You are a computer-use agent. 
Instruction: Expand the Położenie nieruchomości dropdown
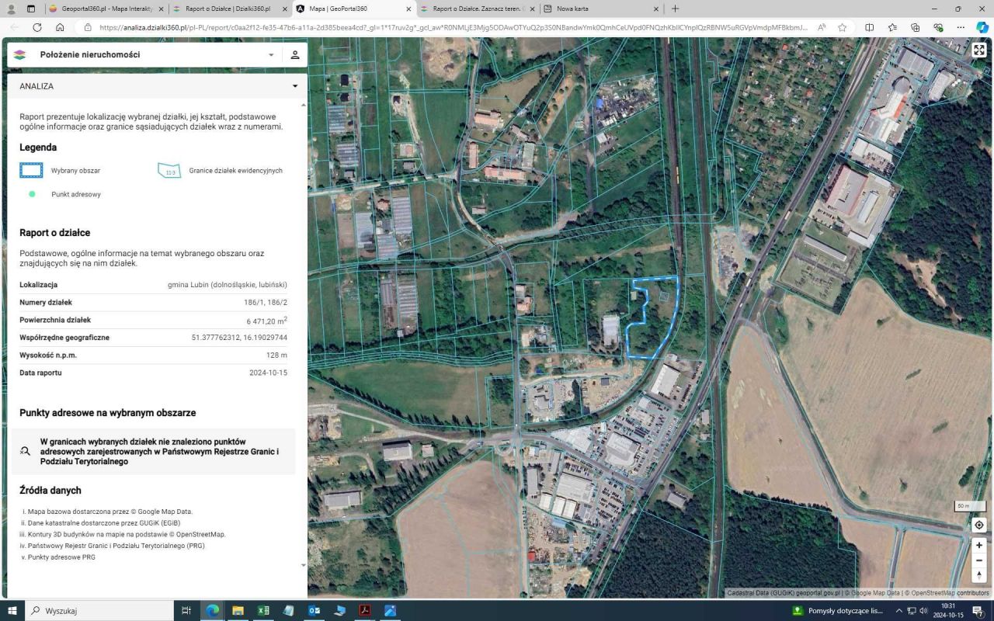[271, 55]
